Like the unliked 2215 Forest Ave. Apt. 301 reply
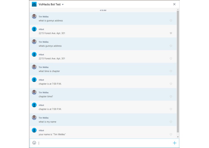209x148 pixels. click(x=171, y=58)
